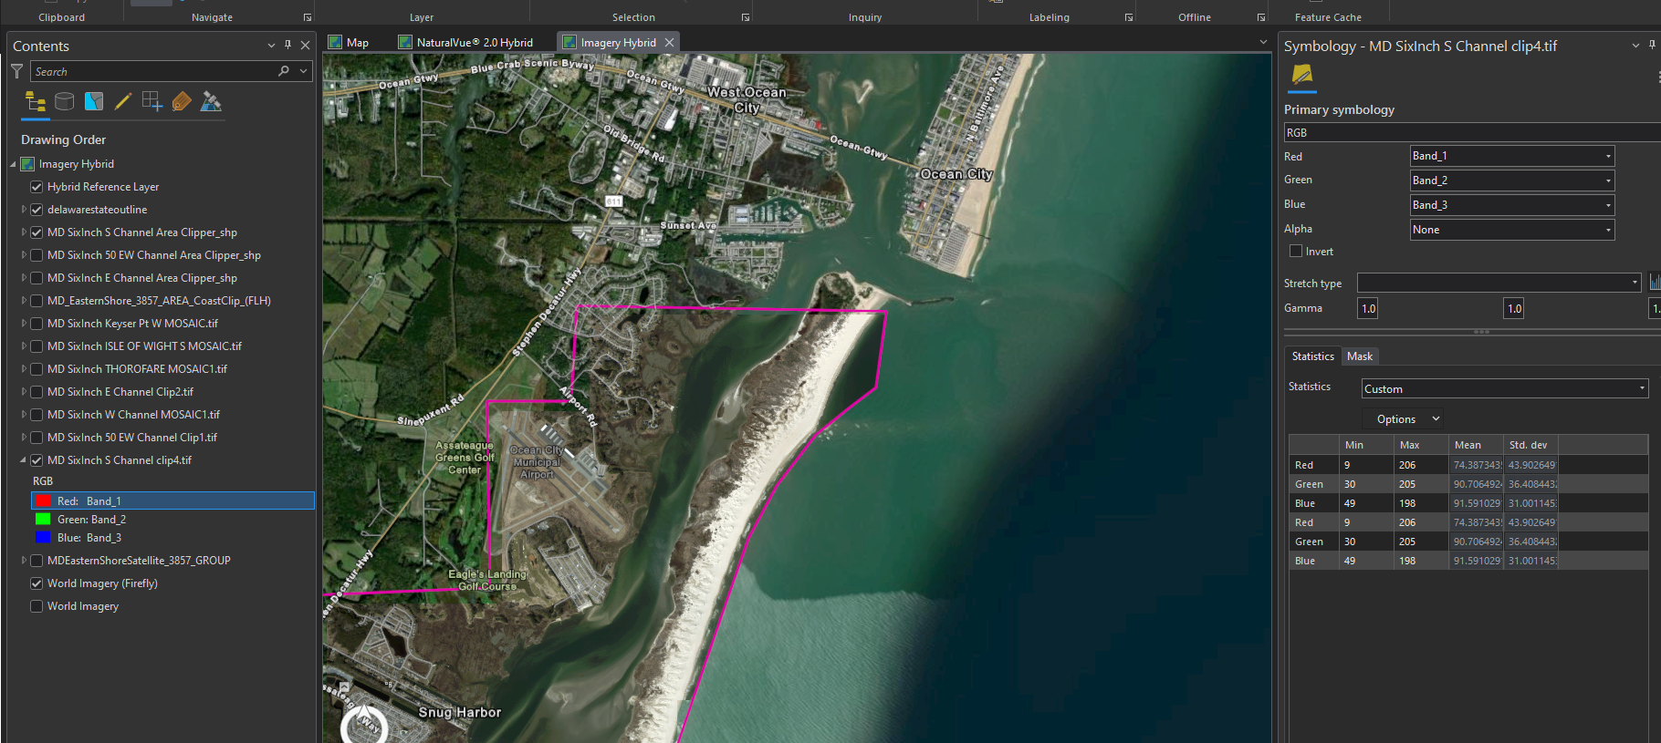Click the north arrow navigator control
This screenshot has height=743, width=1661.
pyautogui.click(x=364, y=725)
